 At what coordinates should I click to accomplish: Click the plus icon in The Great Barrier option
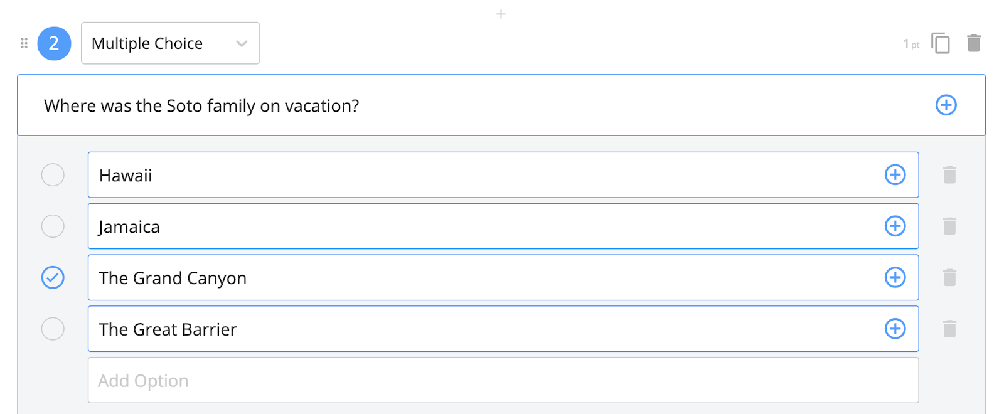895,329
